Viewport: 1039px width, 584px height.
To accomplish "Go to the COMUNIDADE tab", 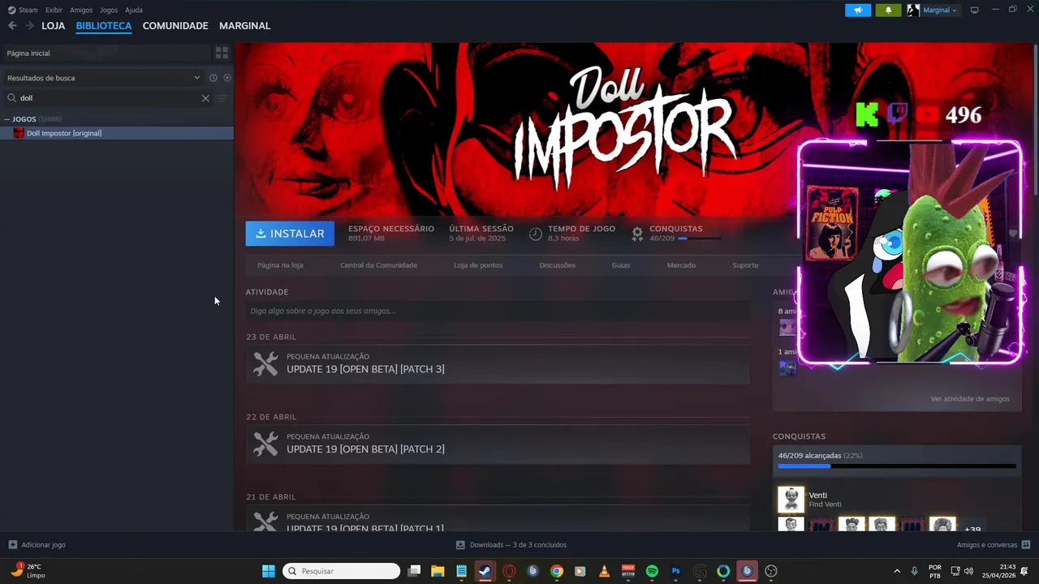I will click(175, 26).
